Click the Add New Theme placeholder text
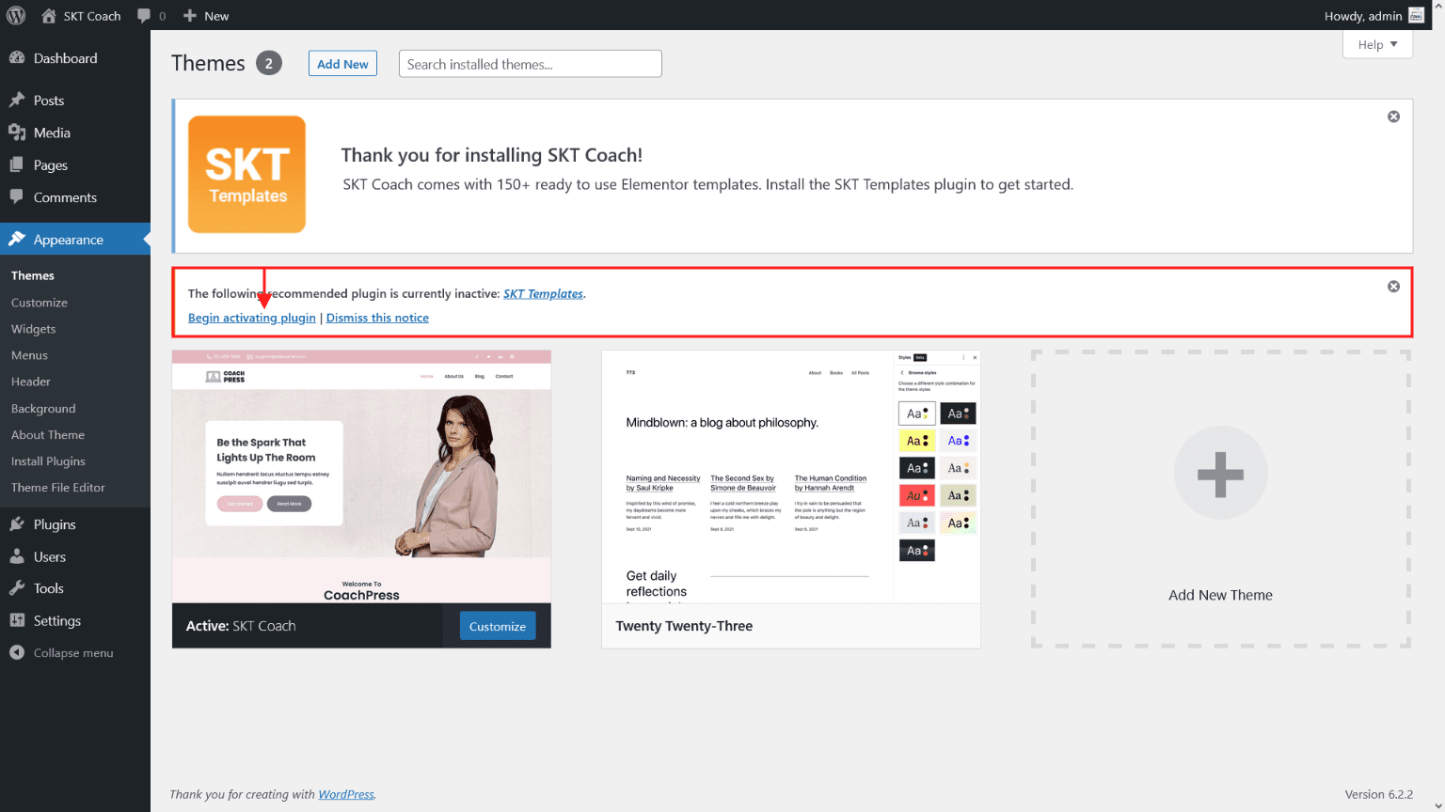The width and height of the screenshot is (1445, 812). tap(1220, 595)
